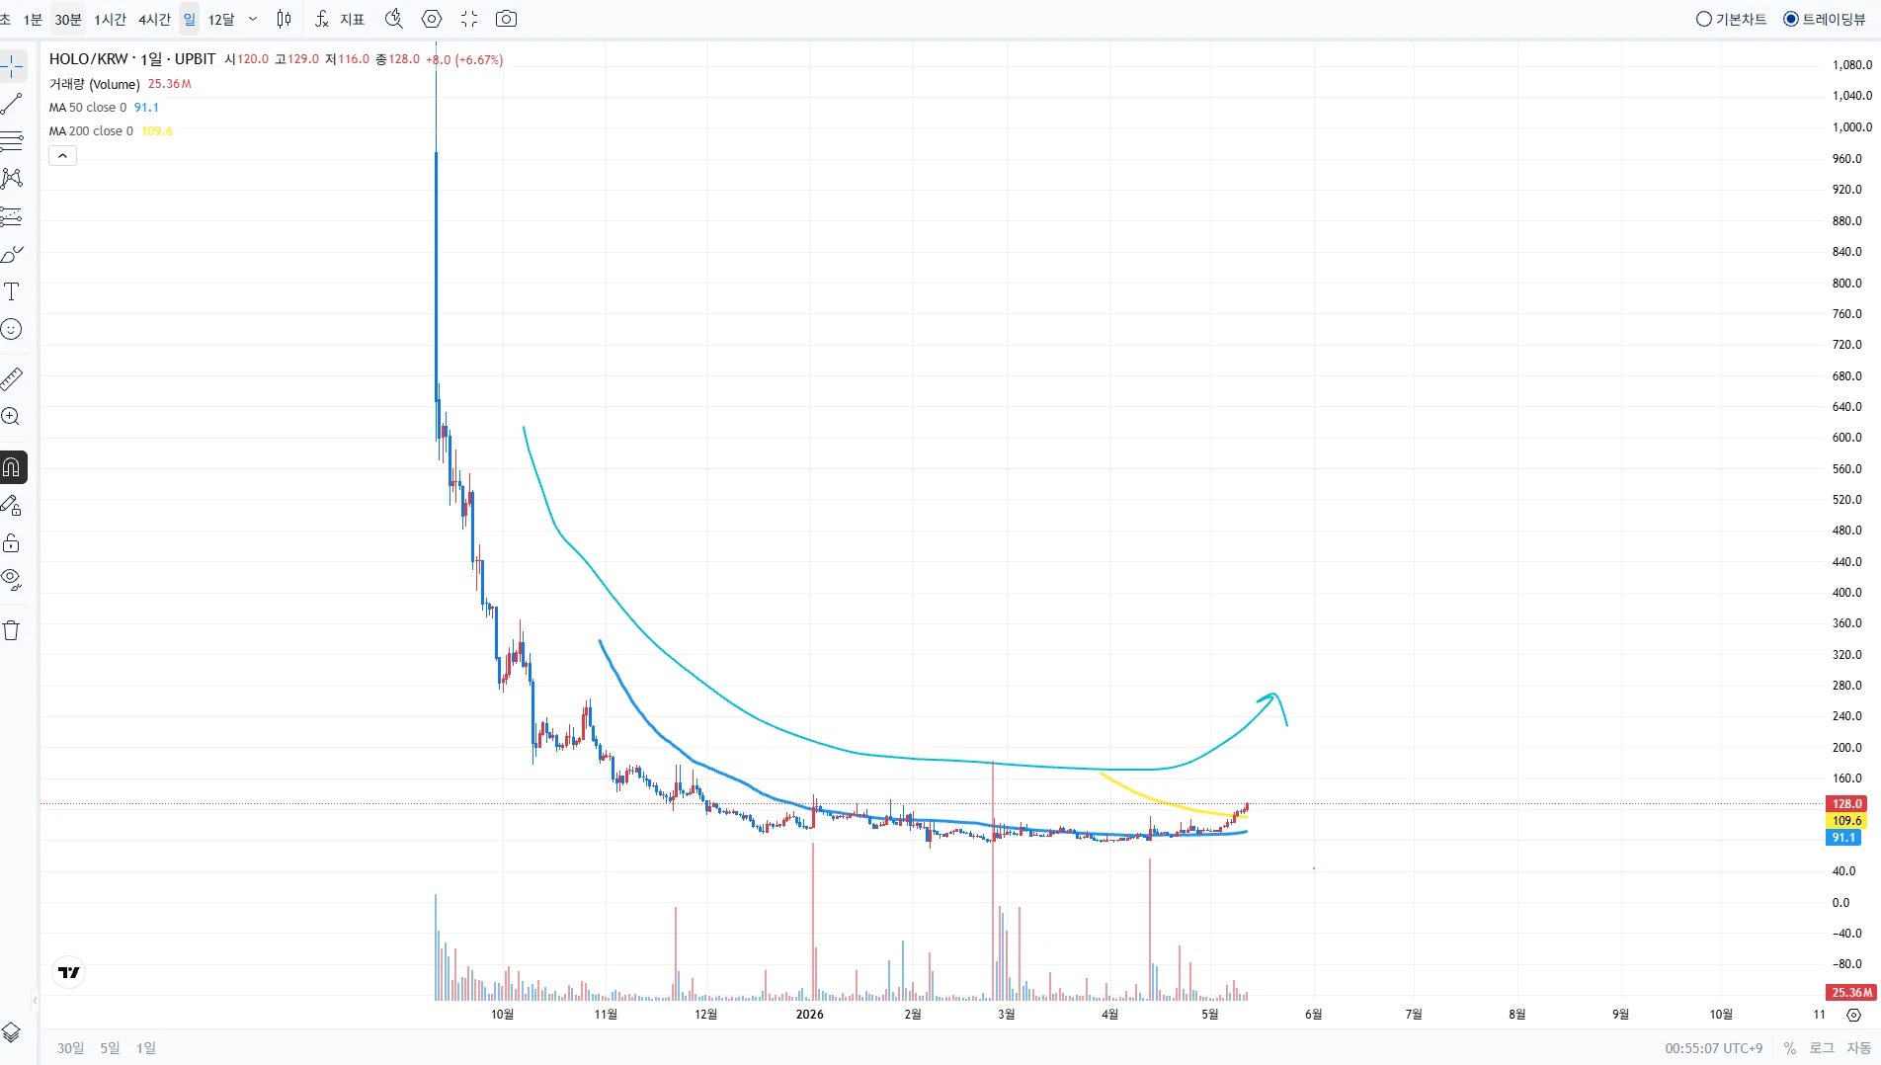Open time axis settings gear icon
Image resolution: width=1881 pixels, height=1065 pixels.
(x=1853, y=1015)
